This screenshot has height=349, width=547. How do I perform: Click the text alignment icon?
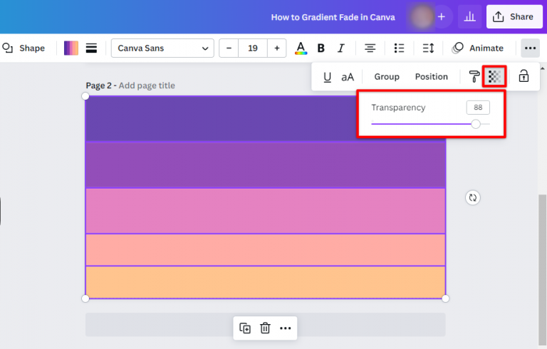click(370, 48)
